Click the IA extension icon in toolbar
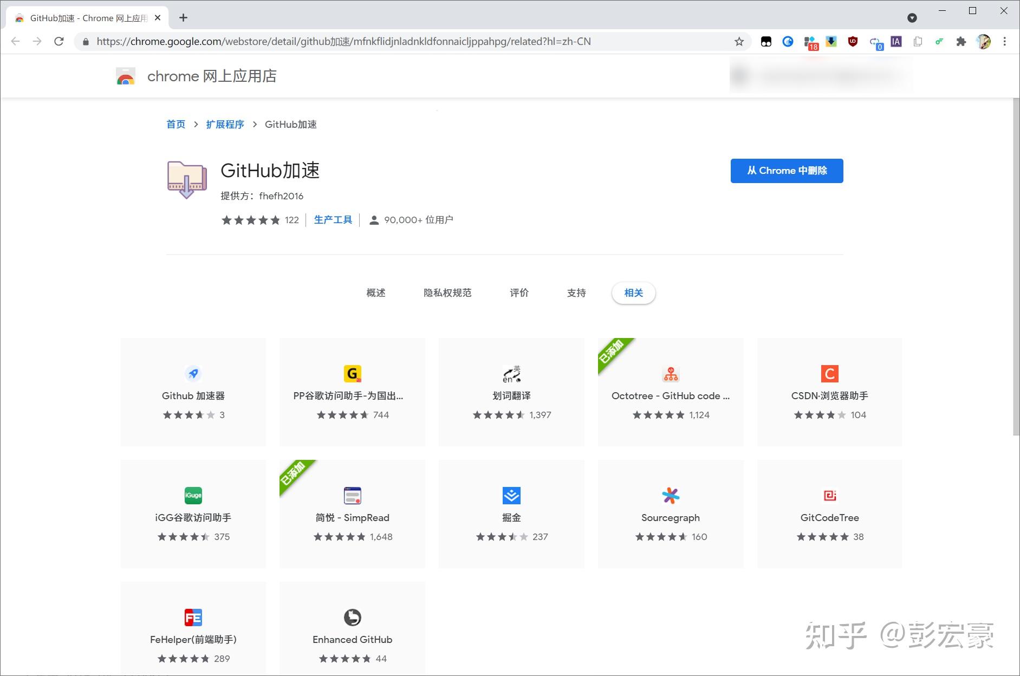 click(x=896, y=42)
